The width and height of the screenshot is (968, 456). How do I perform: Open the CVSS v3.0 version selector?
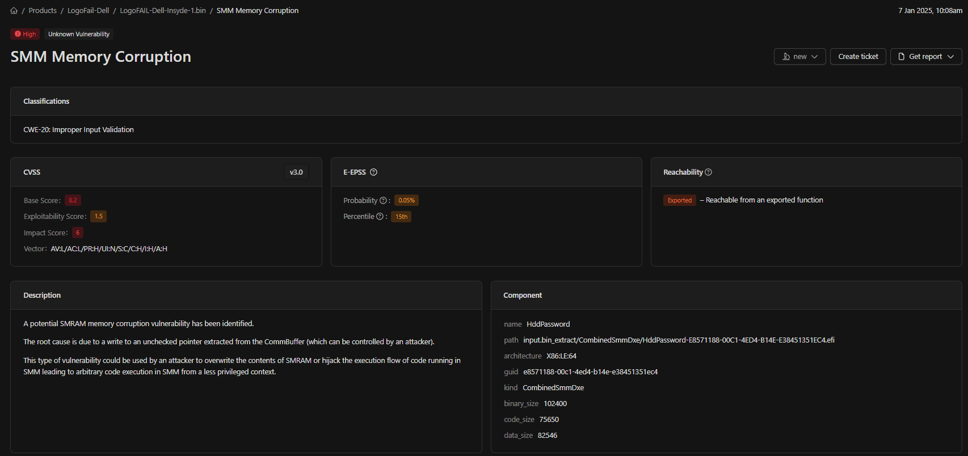[296, 172]
